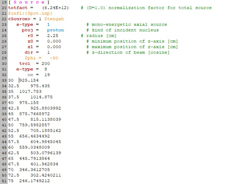Screen dimensions: 226x184
Task: Click the value 705.1885162
Action: coord(46,131)
